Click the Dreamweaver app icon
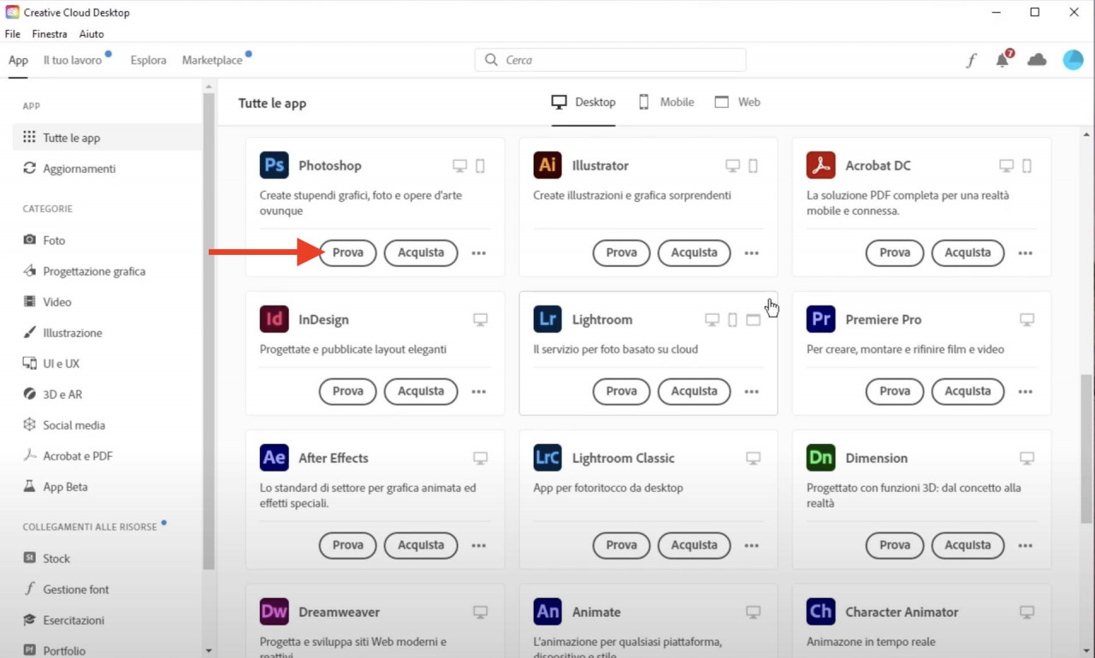The image size is (1095, 658). tap(274, 612)
